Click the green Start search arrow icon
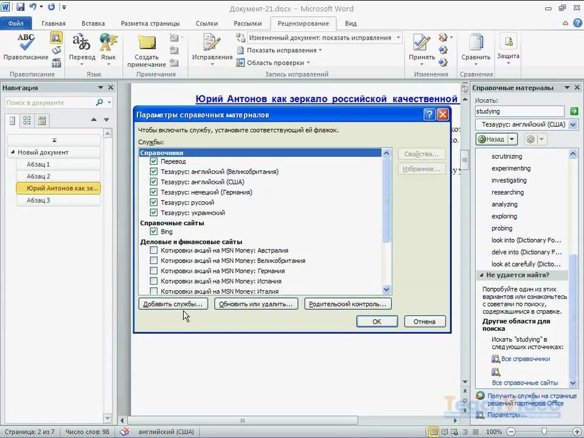The height and width of the screenshot is (438, 584). click(574, 111)
